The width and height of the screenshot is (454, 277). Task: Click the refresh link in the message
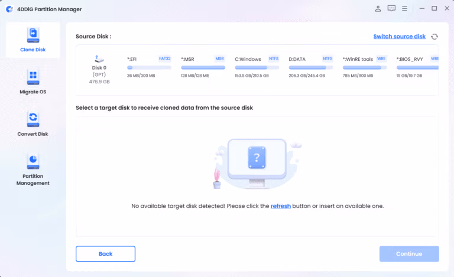tap(281, 206)
